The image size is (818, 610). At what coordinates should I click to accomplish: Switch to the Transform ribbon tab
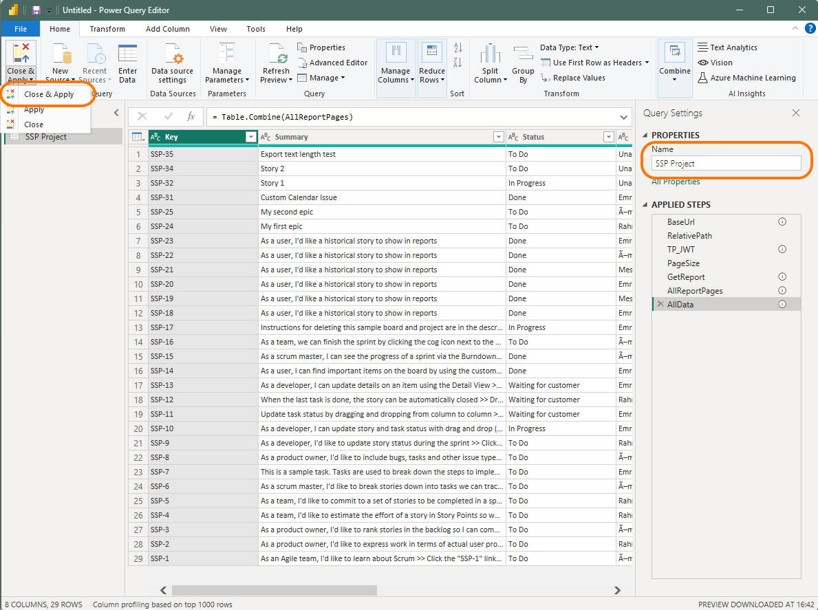pos(107,29)
